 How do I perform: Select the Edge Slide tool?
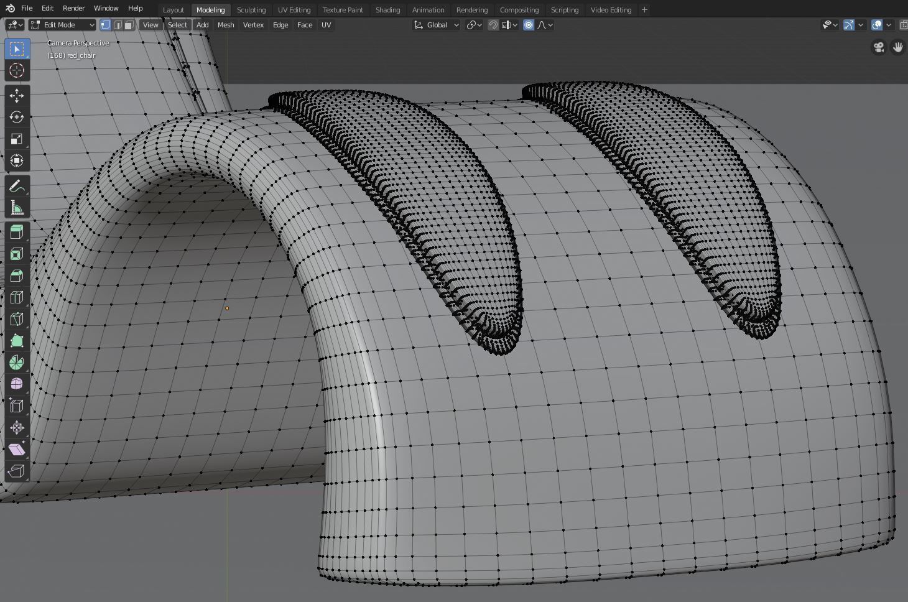pos(17,406)
